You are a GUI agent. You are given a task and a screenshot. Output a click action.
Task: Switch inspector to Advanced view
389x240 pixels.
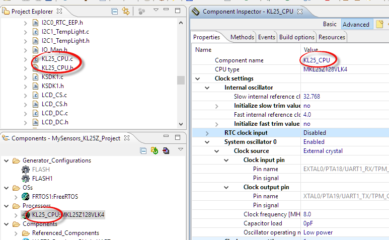[356, 24]
